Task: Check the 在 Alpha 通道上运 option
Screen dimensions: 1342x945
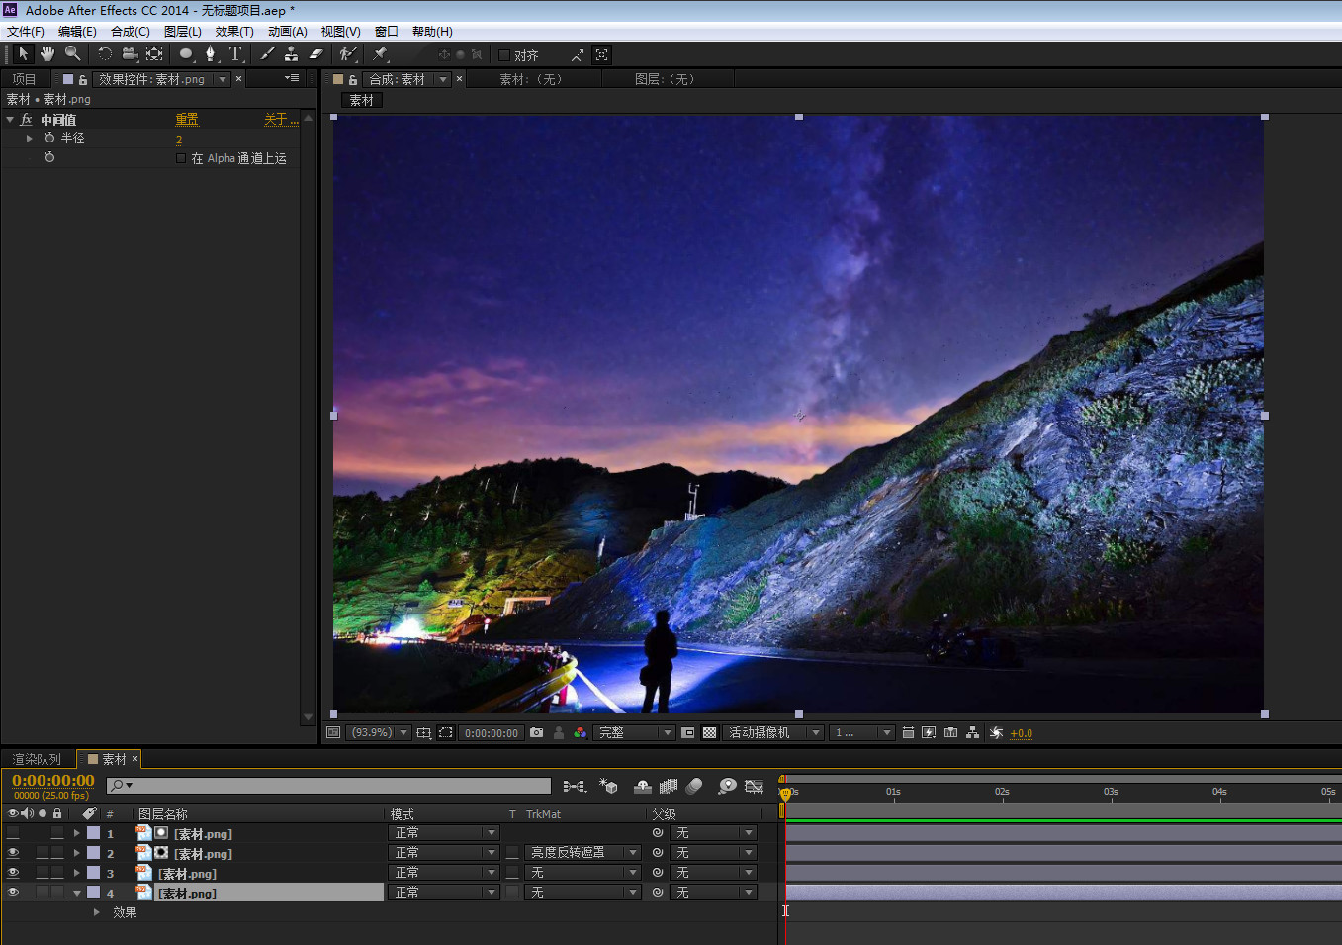Action: pos(181,158)
